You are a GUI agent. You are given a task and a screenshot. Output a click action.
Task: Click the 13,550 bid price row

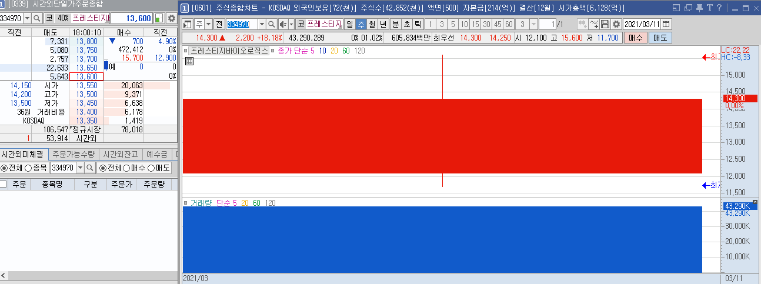(86, 85)
